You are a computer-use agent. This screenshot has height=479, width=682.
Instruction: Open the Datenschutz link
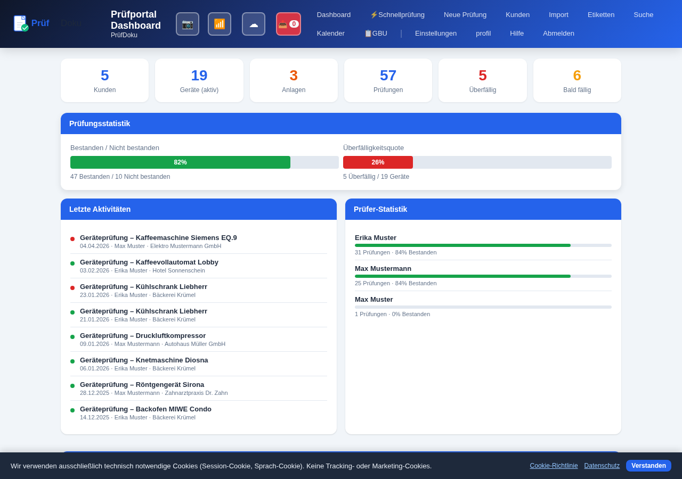point(602,466)
